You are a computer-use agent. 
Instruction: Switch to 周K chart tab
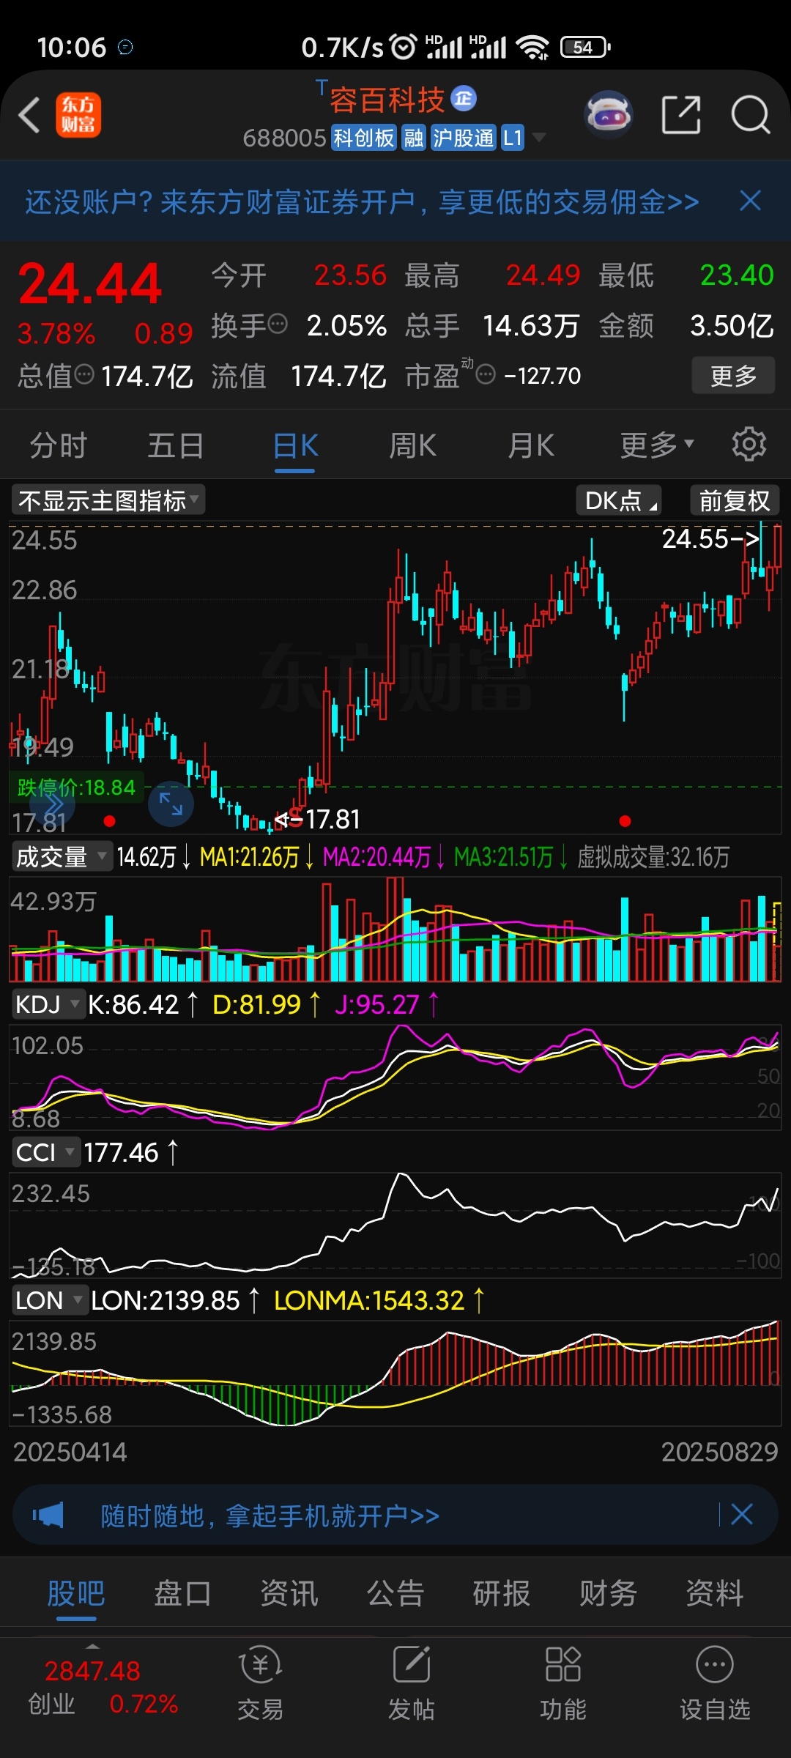(x=412, y=445)
